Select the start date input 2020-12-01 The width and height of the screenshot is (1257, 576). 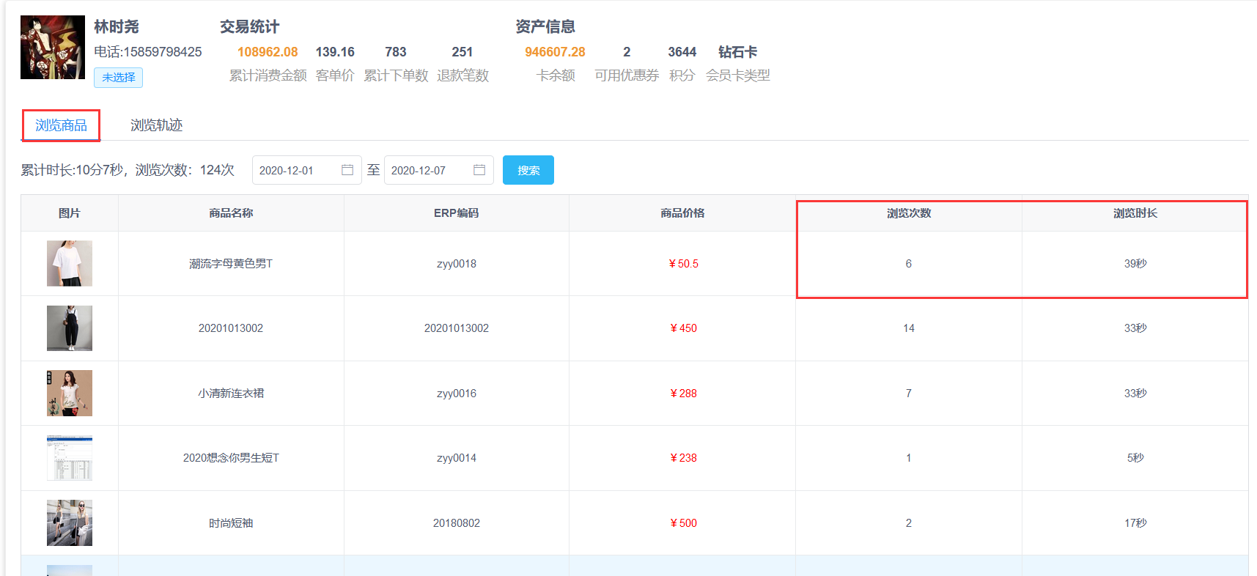pyautogui.click(x=307, y=170)
